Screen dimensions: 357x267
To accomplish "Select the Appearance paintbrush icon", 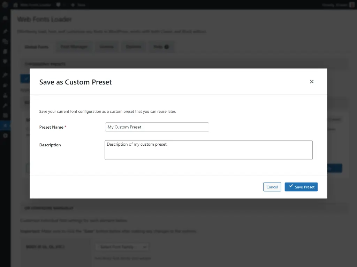I will point(5,74).
